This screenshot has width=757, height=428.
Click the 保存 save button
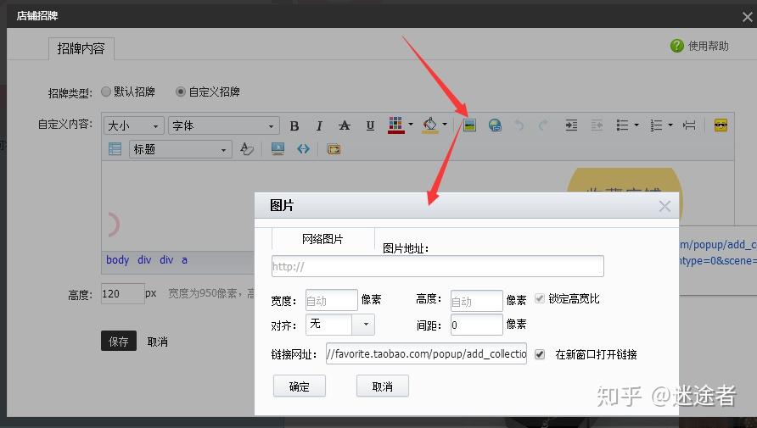click(x=118, y=342)
